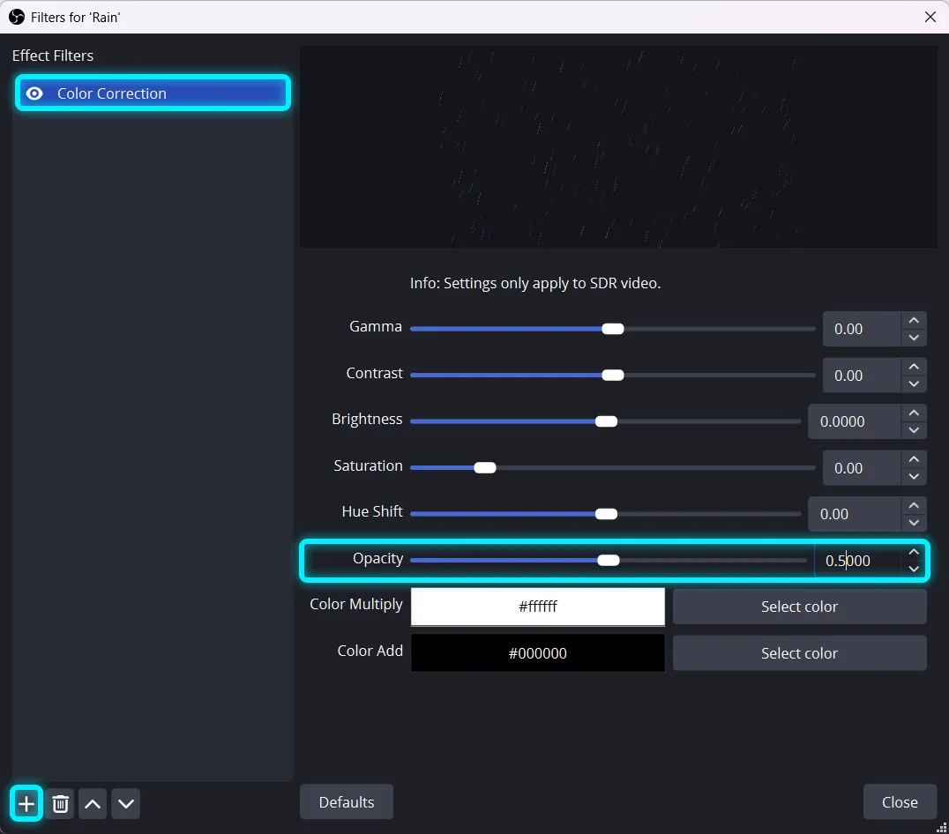
Task: Click the 'Effect Filters' heading text
Action: pos(53,56)
